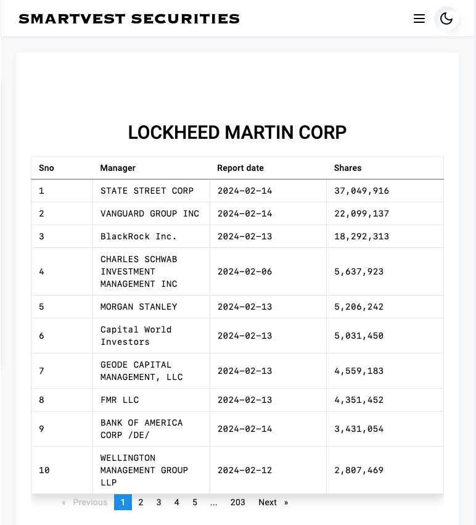Image resolution: width=476 pixels, height=525 pixels.
Task: Click the Report date column header
Action: (x=240, y=168)
